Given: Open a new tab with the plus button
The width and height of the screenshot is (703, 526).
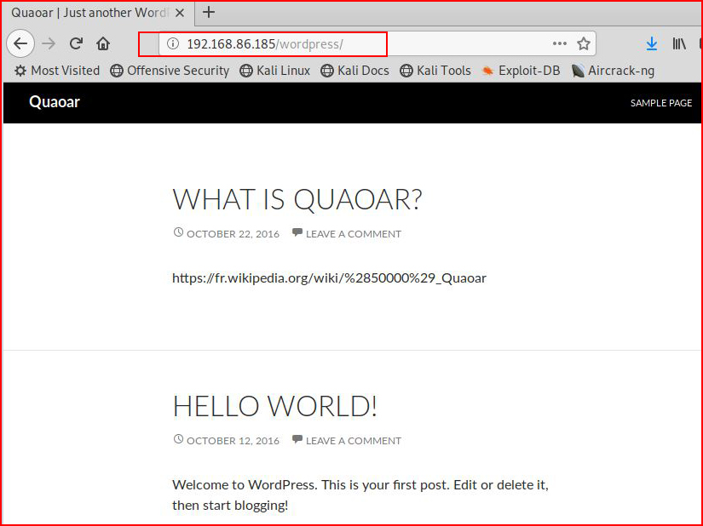Looking at the screenshot, I should [209, 12].
